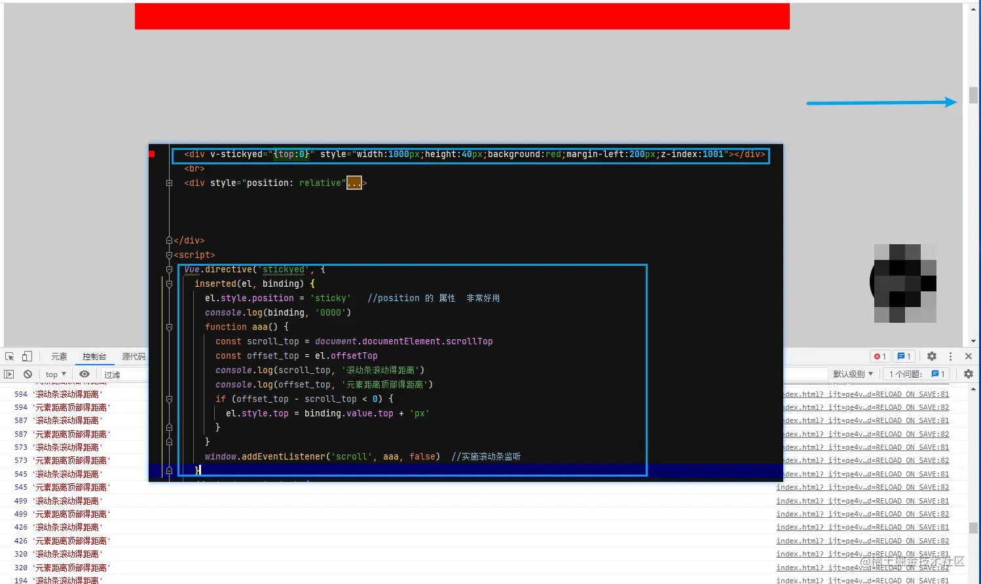Click the page scrollbar up arrow
Viewport: 981px width, 584px height.
(x=973, y=8)
